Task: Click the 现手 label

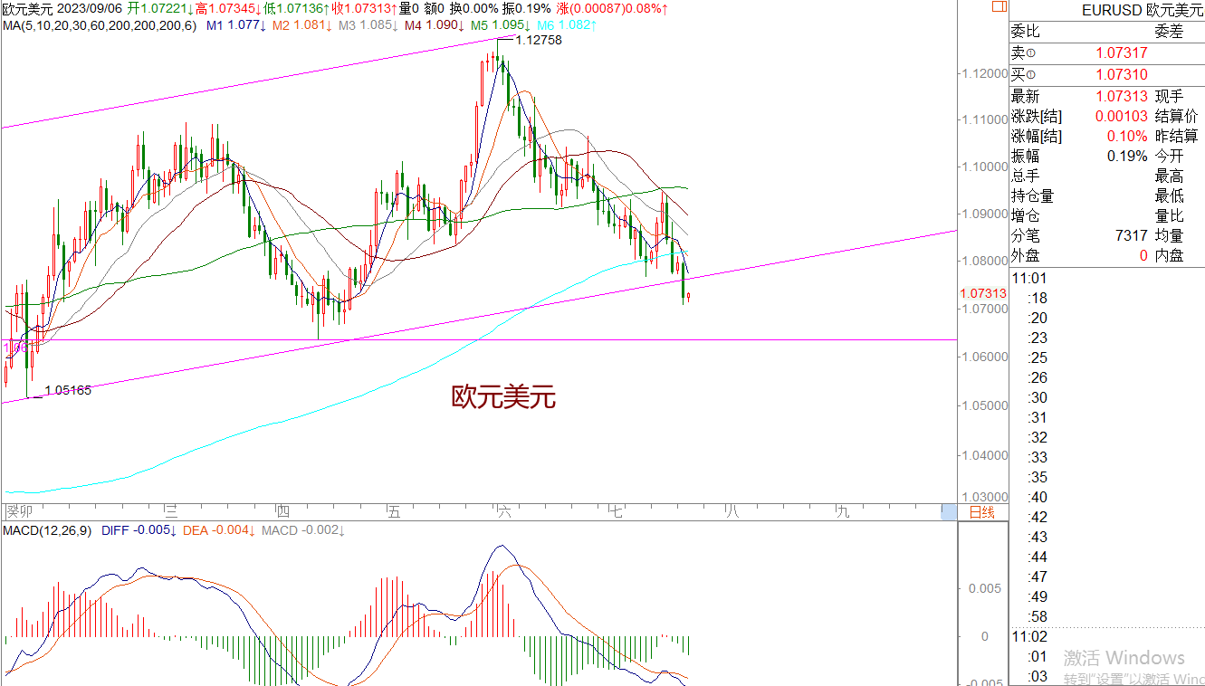Action: 1170,96
